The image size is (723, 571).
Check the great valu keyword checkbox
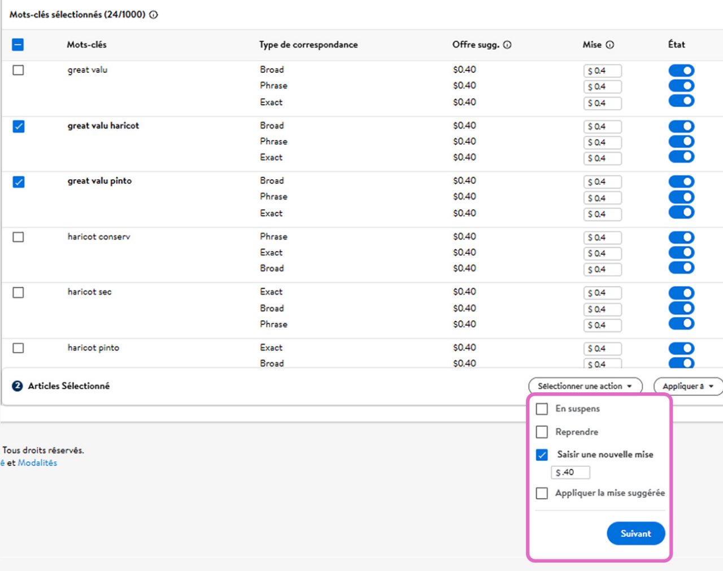[x=18, y=70]
